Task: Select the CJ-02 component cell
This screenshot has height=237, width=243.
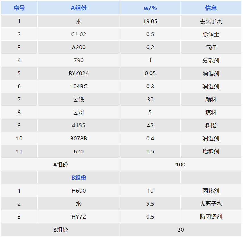Action: click(x=78, y=34)
